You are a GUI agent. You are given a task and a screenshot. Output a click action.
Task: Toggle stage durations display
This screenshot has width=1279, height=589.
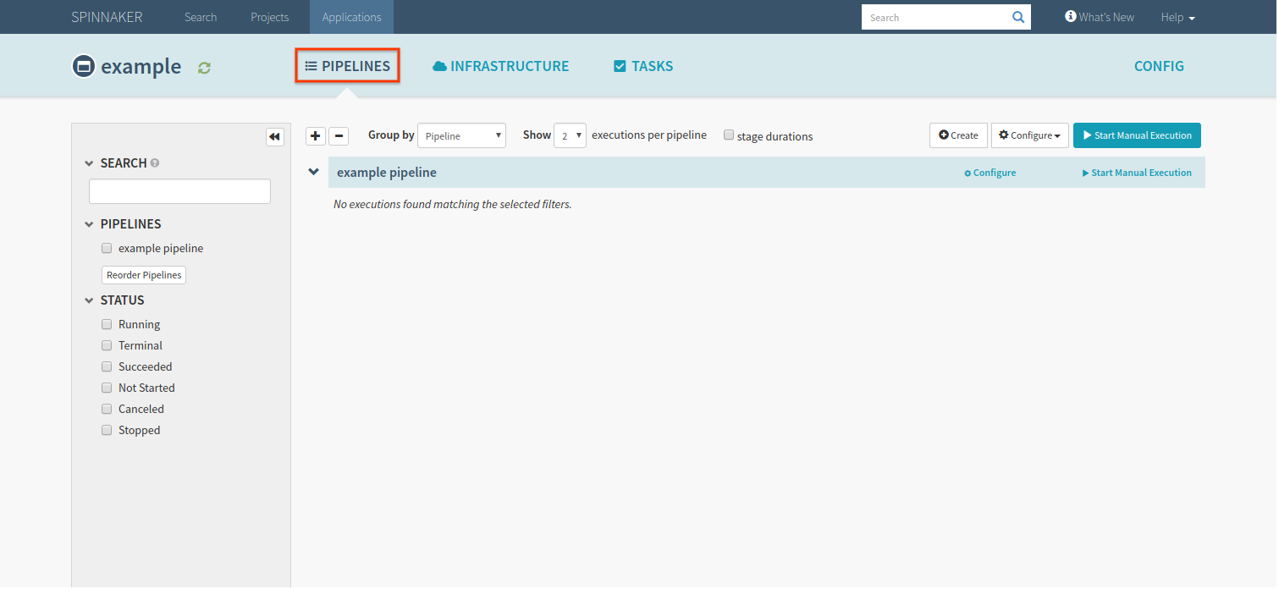(728, 135)
